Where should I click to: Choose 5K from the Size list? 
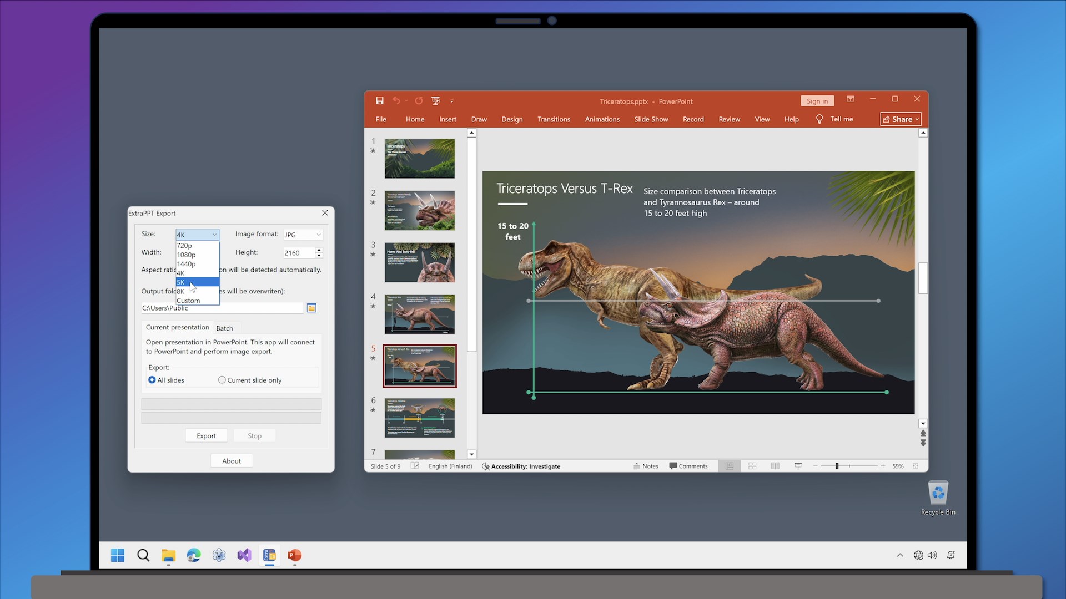197,282
